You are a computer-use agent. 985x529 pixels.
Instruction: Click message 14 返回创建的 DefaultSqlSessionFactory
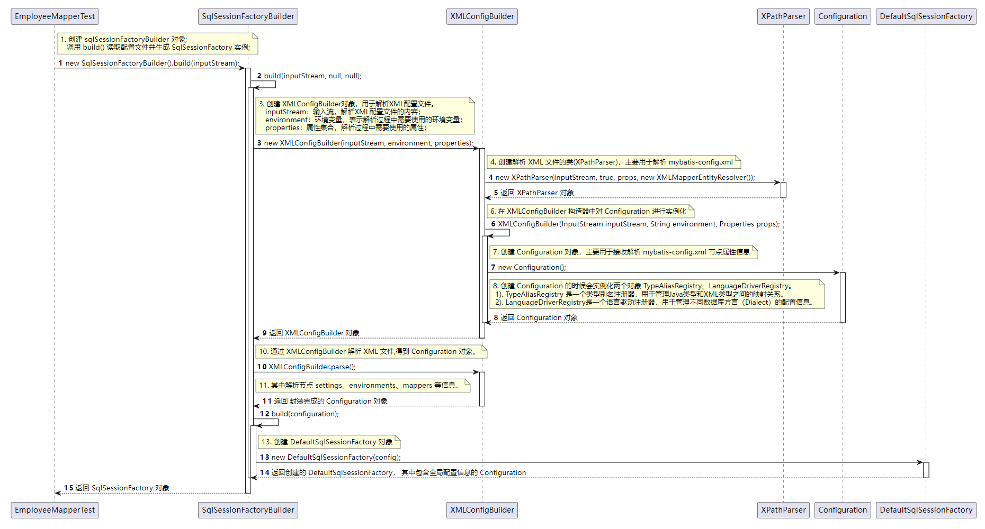pos(393,472)
